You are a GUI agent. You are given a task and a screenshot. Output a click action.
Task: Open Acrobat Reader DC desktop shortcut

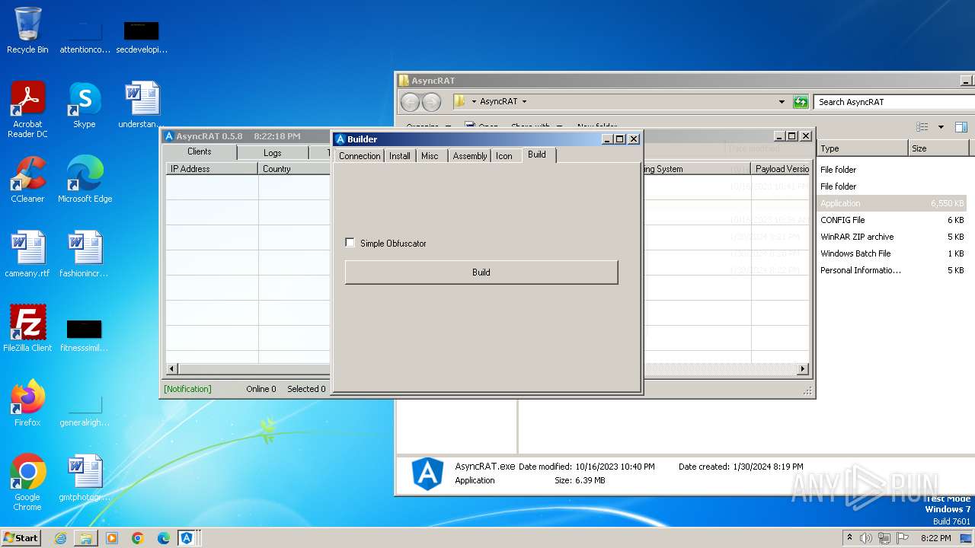pos(27,110)
